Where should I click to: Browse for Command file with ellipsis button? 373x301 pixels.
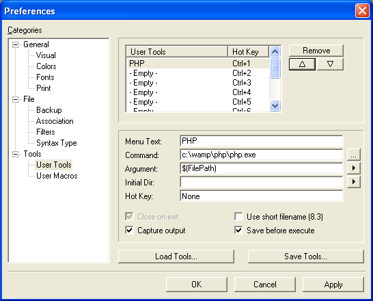[353, 155]
